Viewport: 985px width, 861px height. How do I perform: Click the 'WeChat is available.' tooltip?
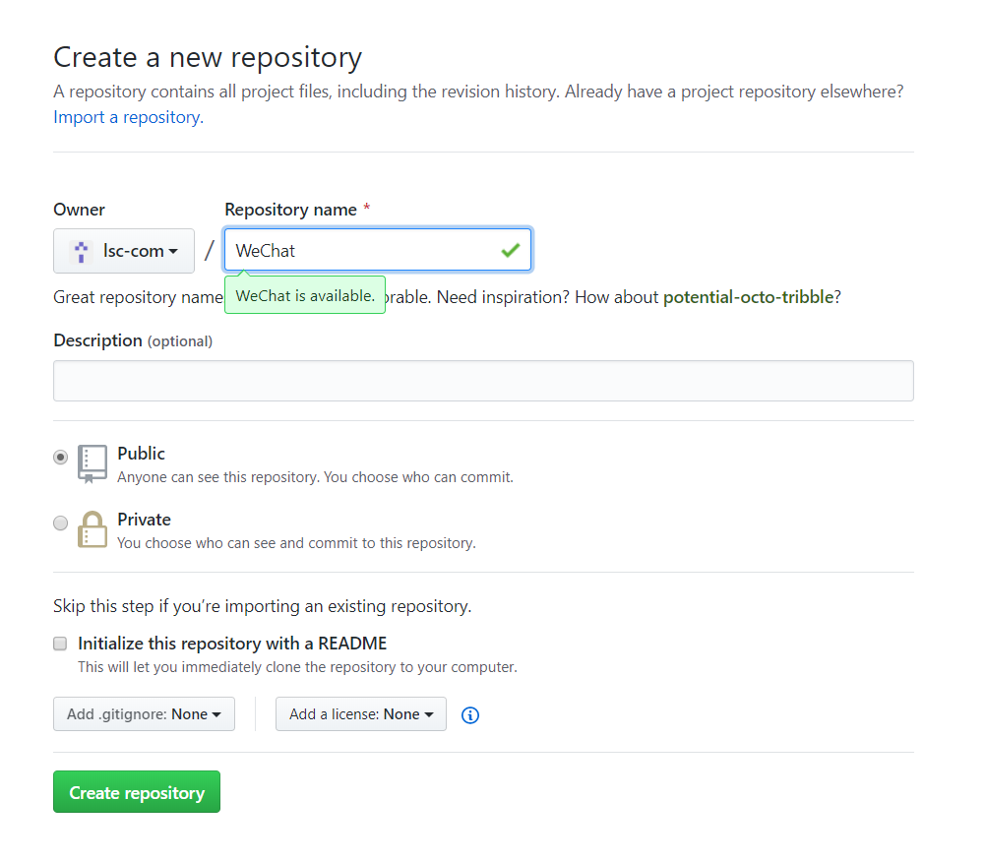click(x=305, y=295)
